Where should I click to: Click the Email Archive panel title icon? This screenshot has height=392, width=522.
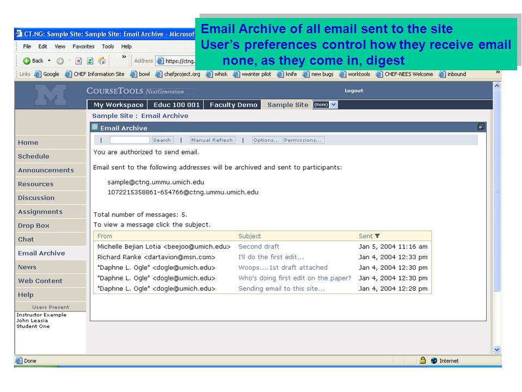tap(95, 127)
